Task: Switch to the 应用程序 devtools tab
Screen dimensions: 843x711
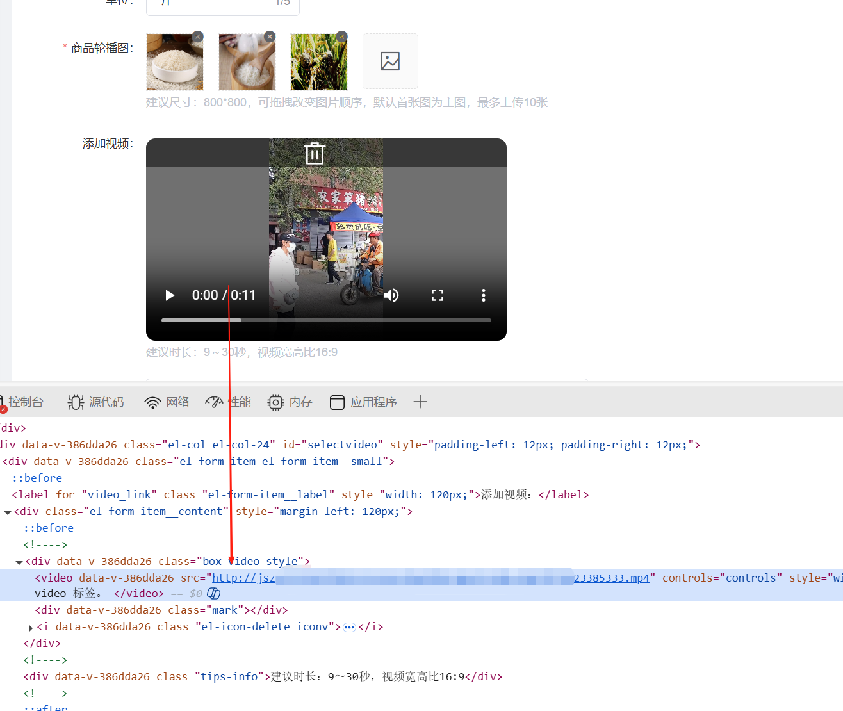Action: point(363,402)
